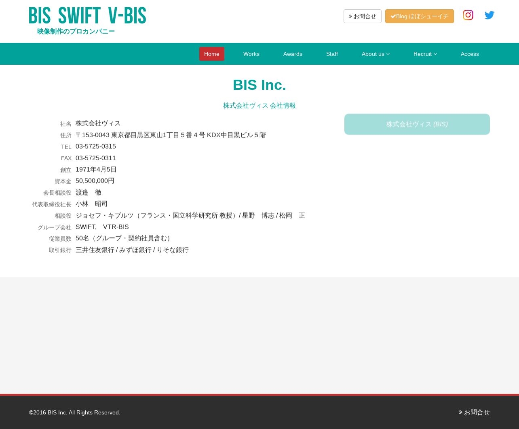This screenshot has height=429, width=519.
Task: Open the Blog ほぼシューイチ button
Action: pos(420,16)
